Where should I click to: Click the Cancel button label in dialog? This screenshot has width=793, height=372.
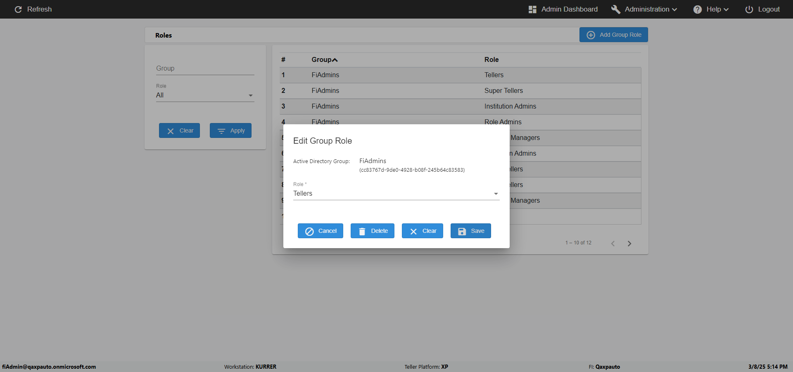(x=327, y=231)
